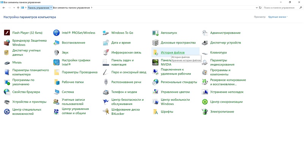Click the Региональные стандарты globe icon
Viewport: 304px width, 161px height.
click(x=155, y=82)
